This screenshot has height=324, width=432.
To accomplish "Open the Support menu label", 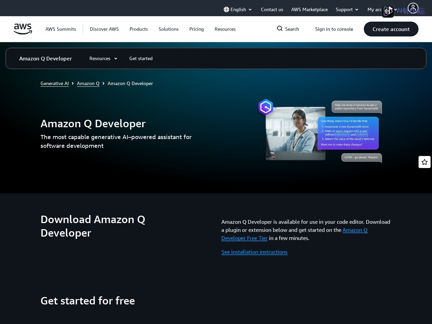I will tap(344, 9).
